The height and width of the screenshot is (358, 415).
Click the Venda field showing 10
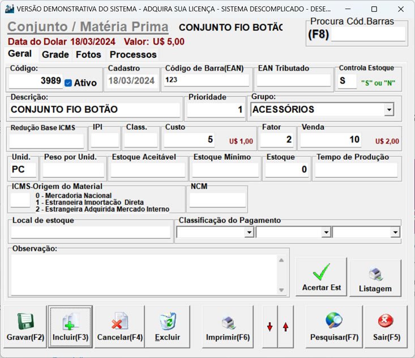(x=331, y=139)
